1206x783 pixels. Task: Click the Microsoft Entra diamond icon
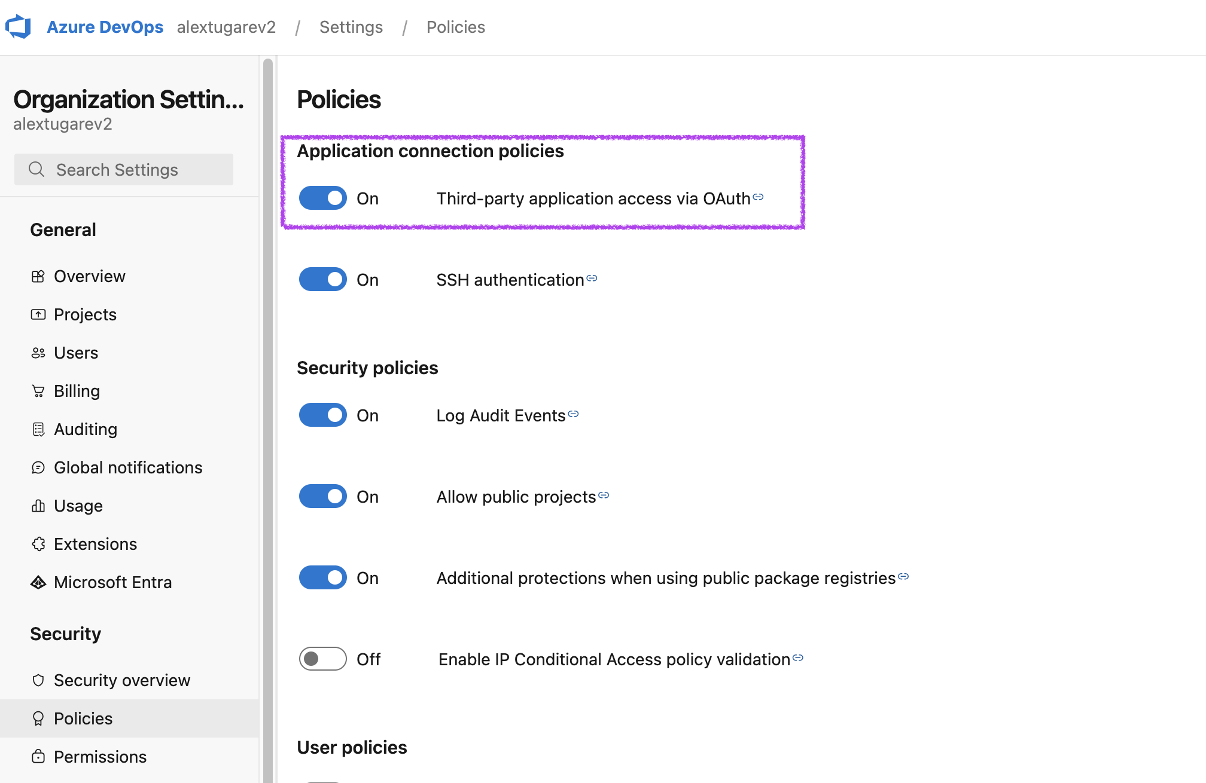tap(38, 582)
